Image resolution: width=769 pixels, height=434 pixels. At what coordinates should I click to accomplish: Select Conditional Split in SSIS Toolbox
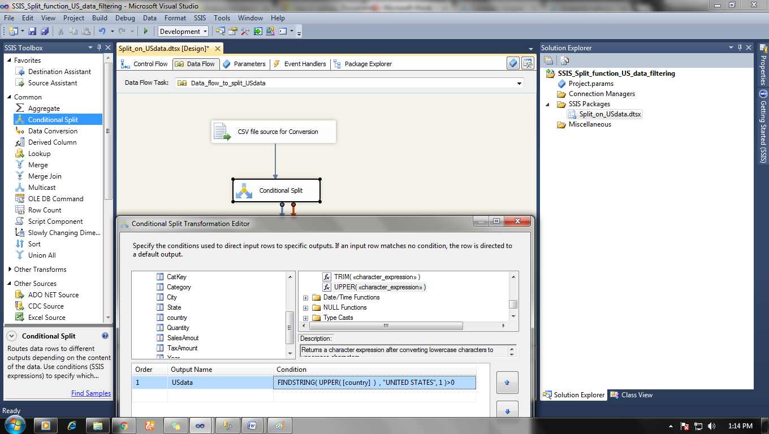click(58, 119)
